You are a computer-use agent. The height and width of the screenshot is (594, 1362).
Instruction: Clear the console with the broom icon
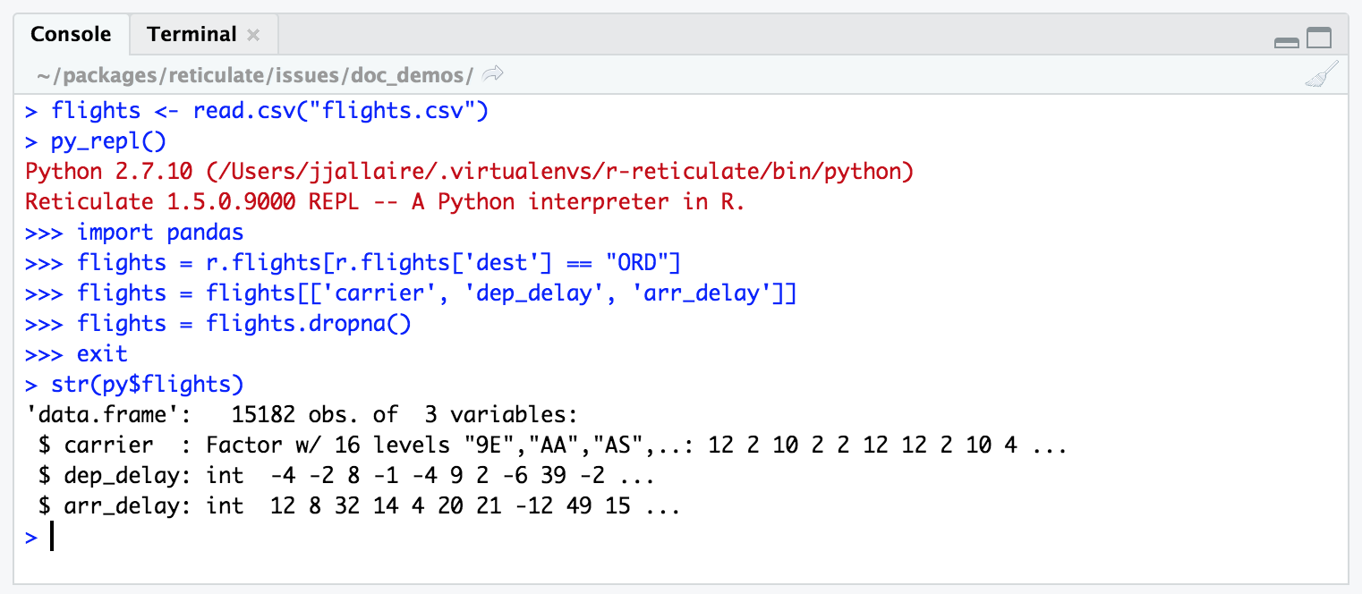[1321, 75]
